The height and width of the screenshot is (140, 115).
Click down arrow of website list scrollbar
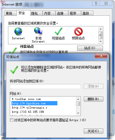click(x=78, y=113)
